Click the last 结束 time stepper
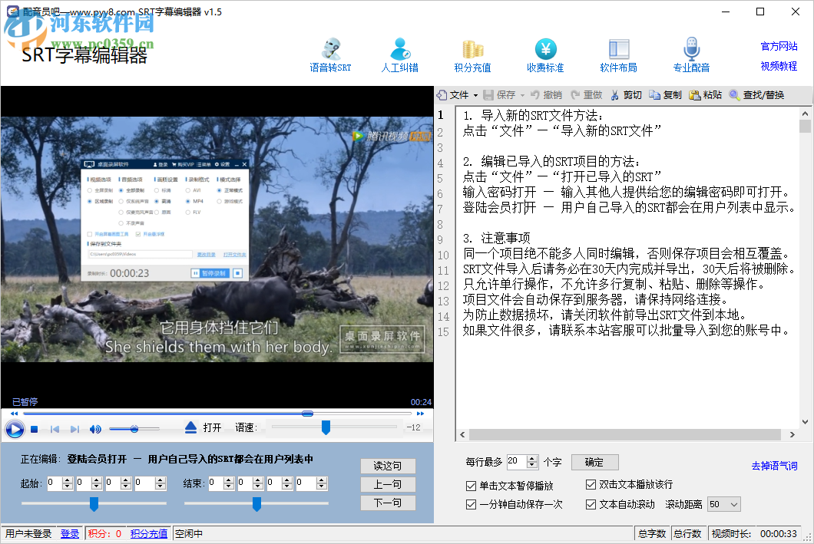 (322, 483)
